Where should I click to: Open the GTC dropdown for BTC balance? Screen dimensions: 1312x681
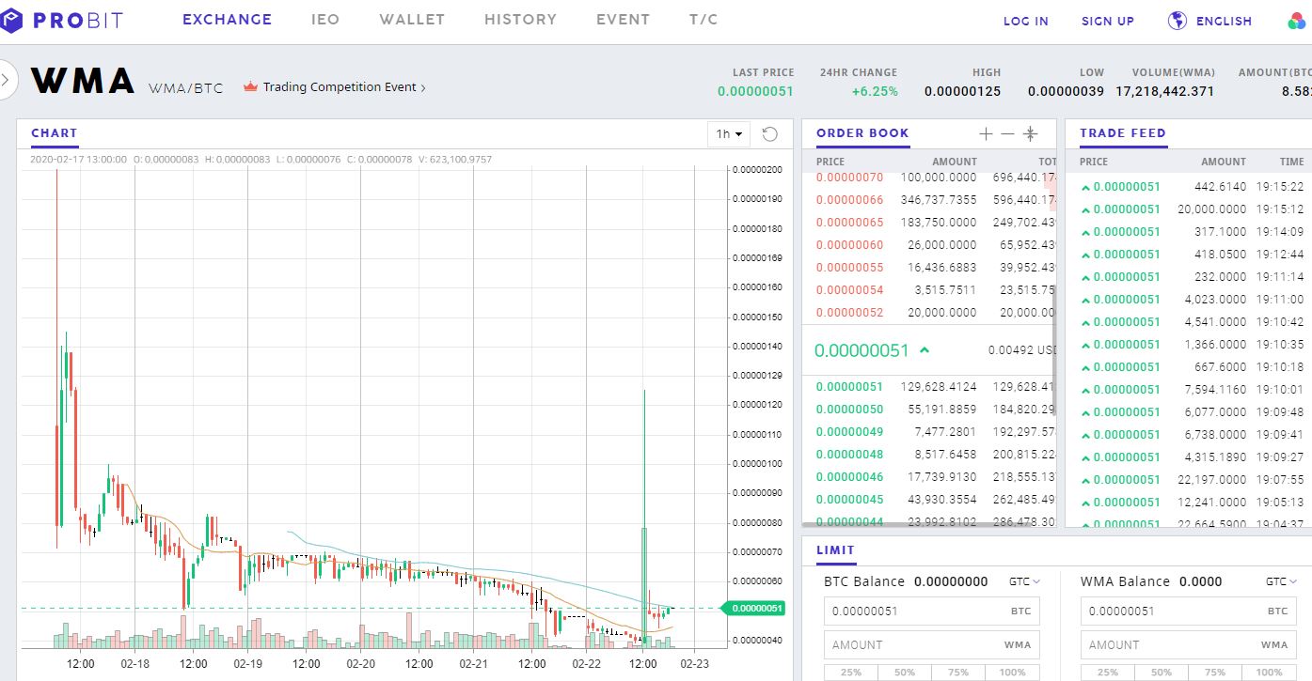point(1024,581)
